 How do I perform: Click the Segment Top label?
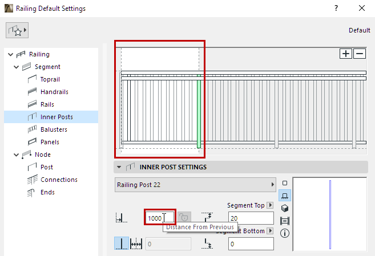(x=245, y=205)
